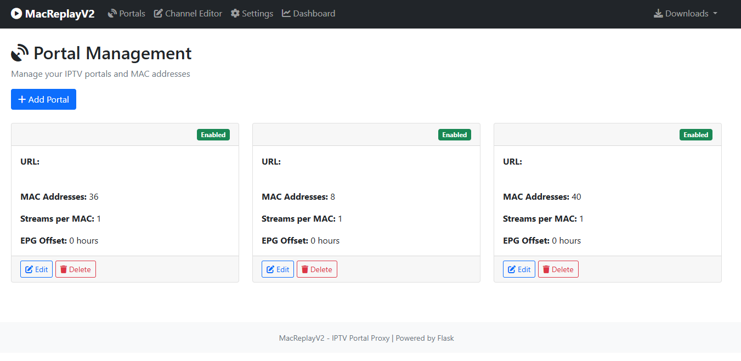741x361 pixels.
Task: Expand the Downloads dropdown caret
Action: click(715, 14)
